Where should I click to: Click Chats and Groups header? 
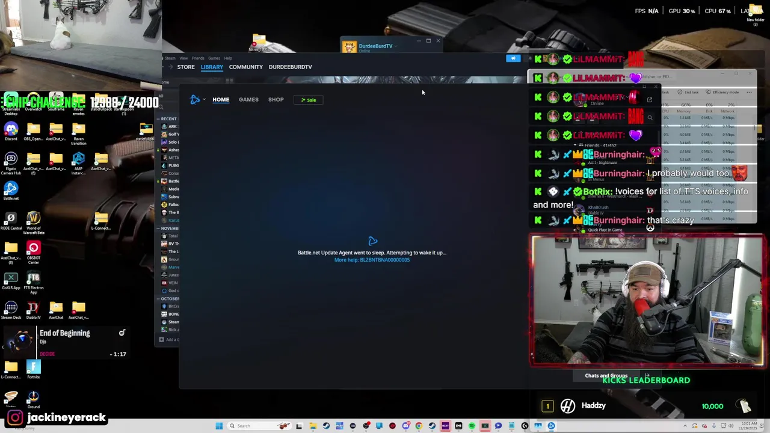tap(606, 376)
